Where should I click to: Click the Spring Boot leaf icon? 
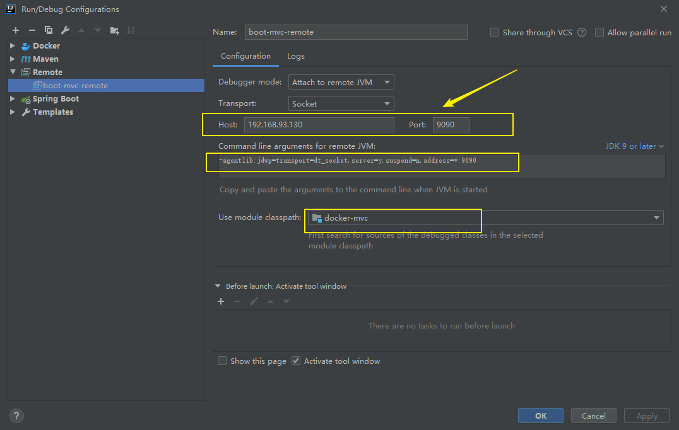click(x=26, y=99)
